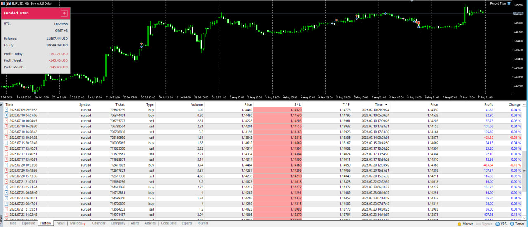The image size is (528, 227).
Task: Click the Funded Titan panel settings icon
Action: (64, 13)
